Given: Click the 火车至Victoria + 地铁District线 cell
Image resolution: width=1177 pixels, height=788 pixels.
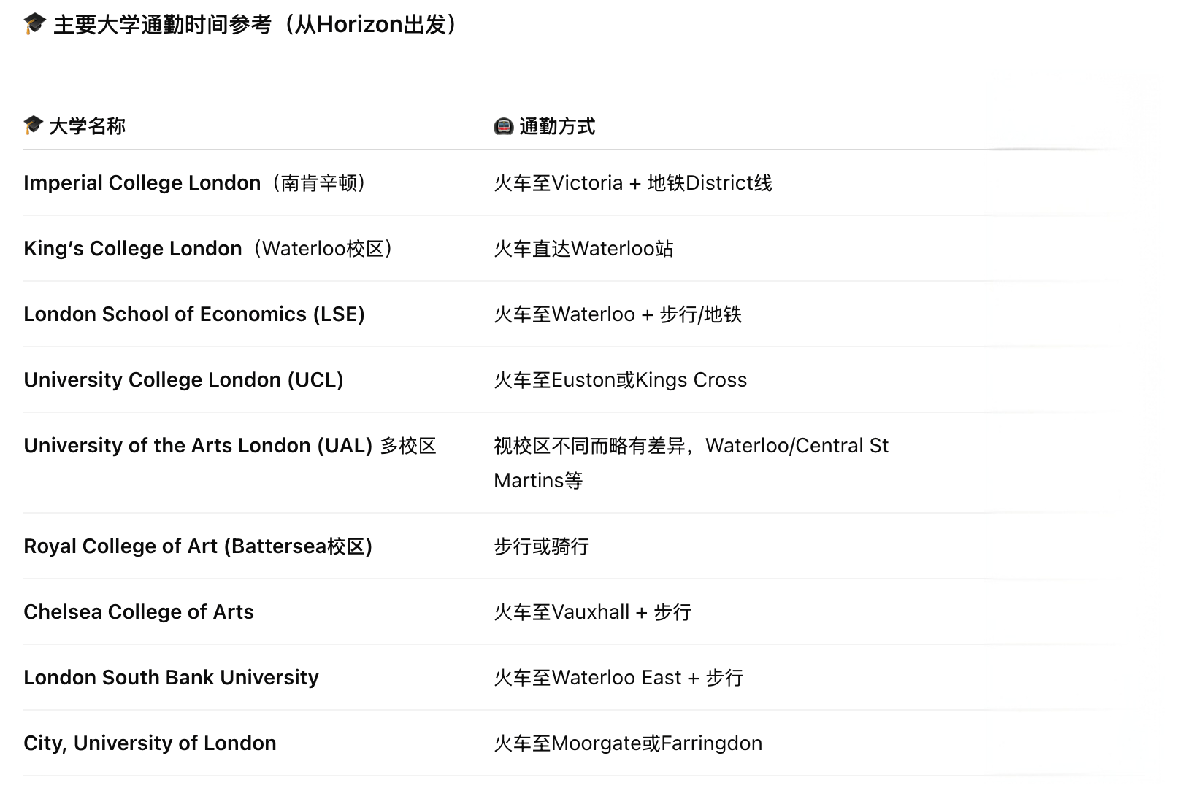Looking at the screenshot, I should (x=632, y=182).
